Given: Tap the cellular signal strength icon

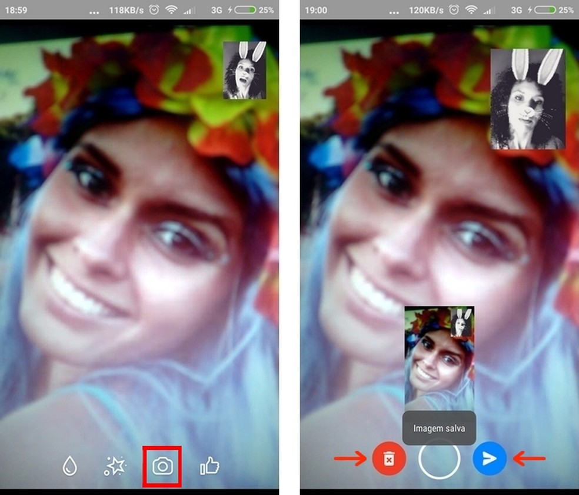Looking at the screenshot, I should [189, 9].
